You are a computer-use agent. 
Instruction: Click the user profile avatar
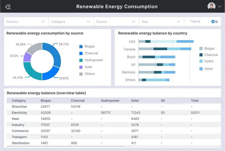click(x=211, y=6)
